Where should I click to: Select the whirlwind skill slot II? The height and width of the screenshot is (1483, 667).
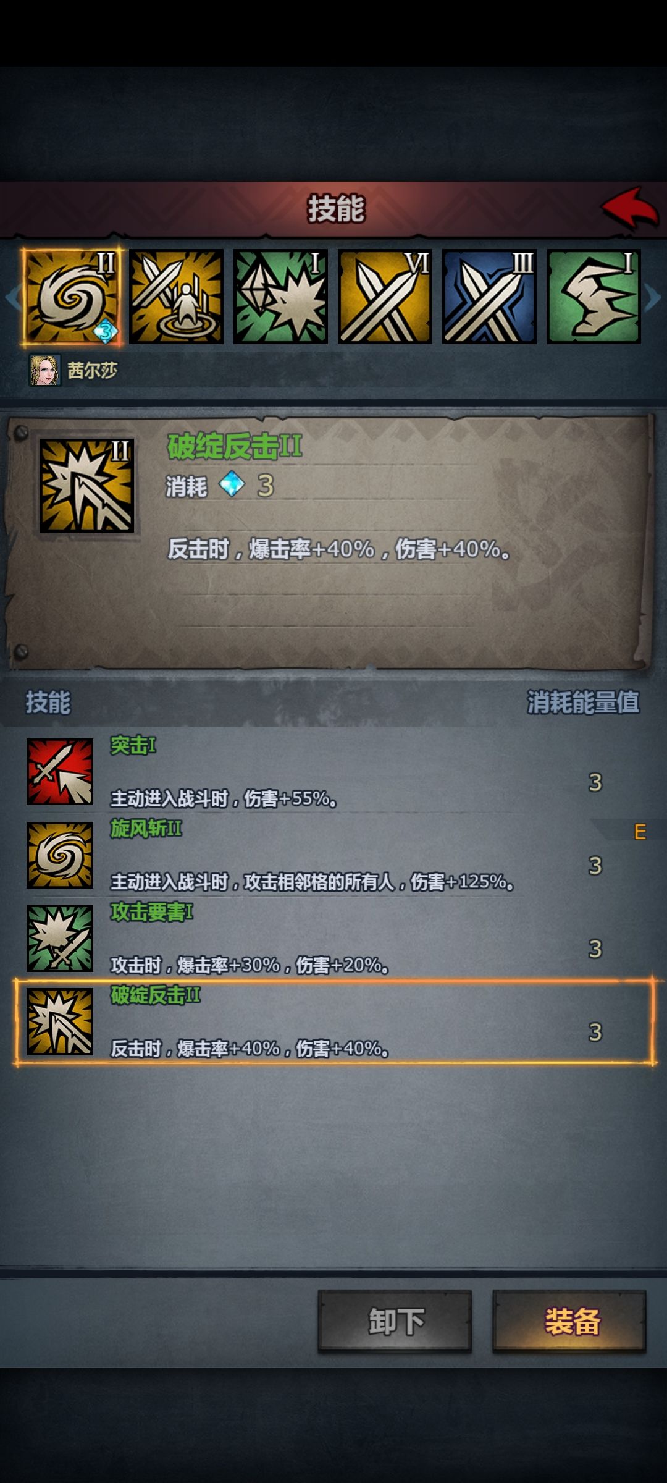point(72,297)
